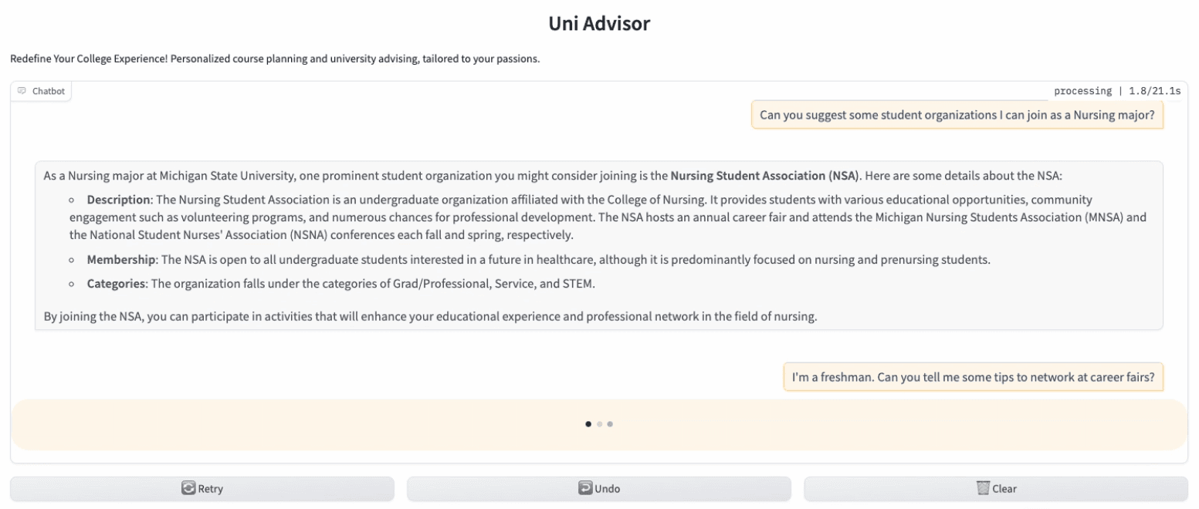Retry the last chatbot response
This screenshot has width=1199, height=509.
pos(202,489)
